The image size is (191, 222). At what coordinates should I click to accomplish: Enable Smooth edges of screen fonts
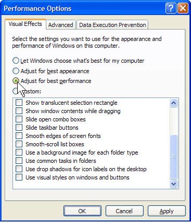click(19, 135)
